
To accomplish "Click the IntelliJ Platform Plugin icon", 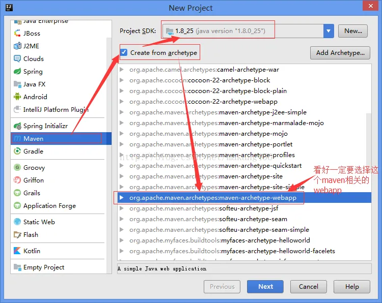I will [17, 109].
